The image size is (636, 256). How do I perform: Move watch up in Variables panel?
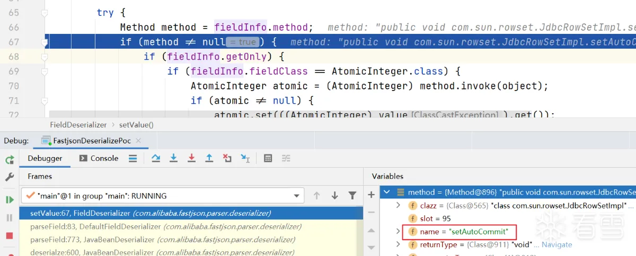[371, 231]
